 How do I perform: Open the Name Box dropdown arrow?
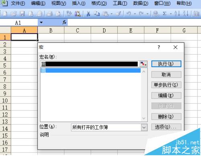41,22
